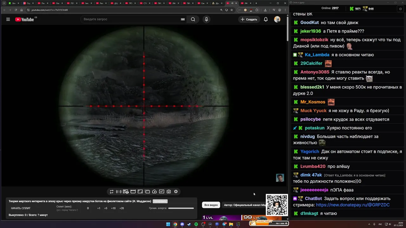Show hidden tray icons chevron
This screenshot has width=406, height=228.
369,224
